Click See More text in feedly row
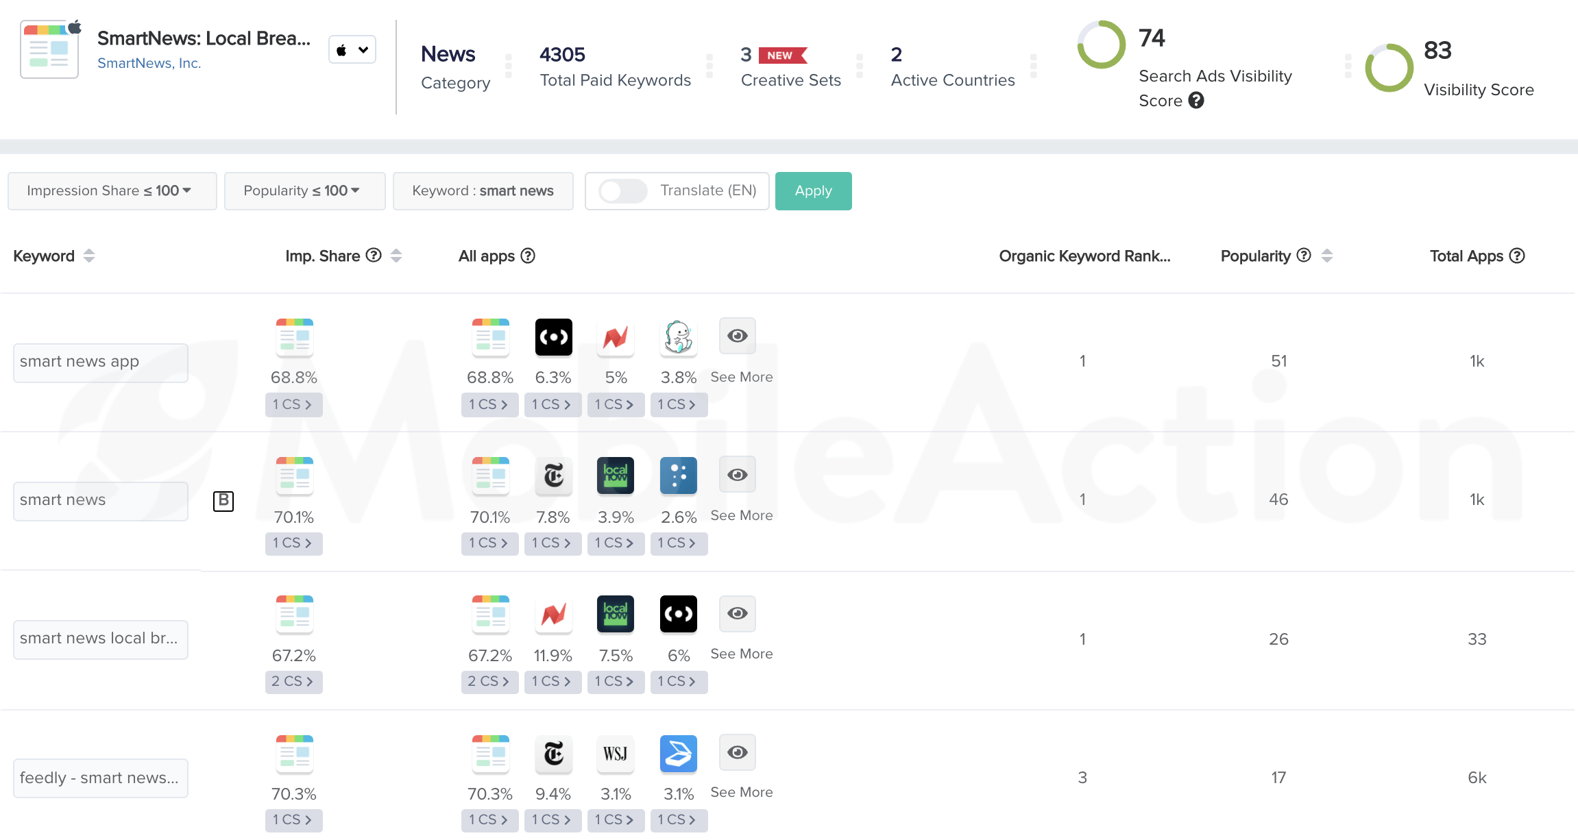The width and height of the screenshot is (1578, 840). click(742, 792)
